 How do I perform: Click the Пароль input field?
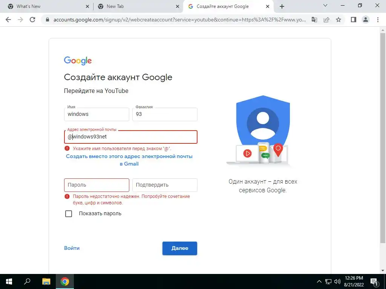(x=96, y=185)
